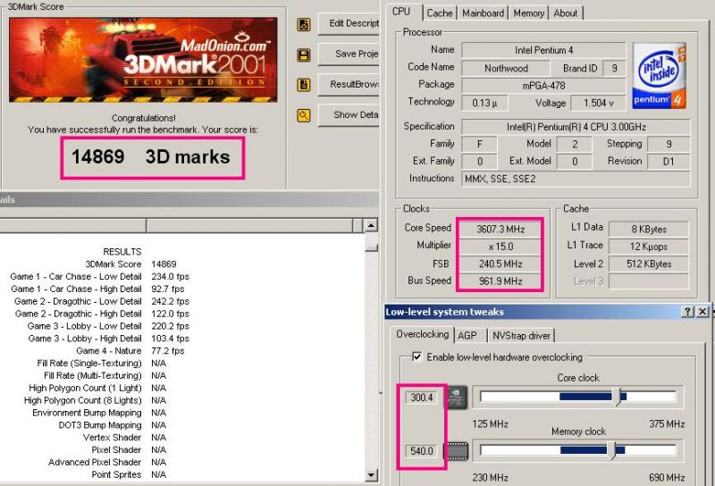715x486 pixels.
Task: Select the Overclocking tab
Action: click(422, 334)
